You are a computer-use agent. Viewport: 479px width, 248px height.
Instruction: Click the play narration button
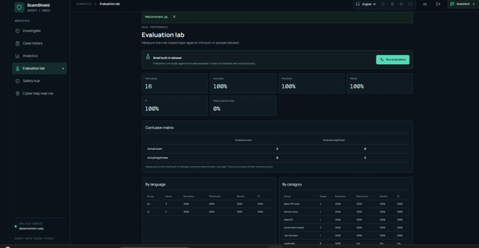pos(383,4)
